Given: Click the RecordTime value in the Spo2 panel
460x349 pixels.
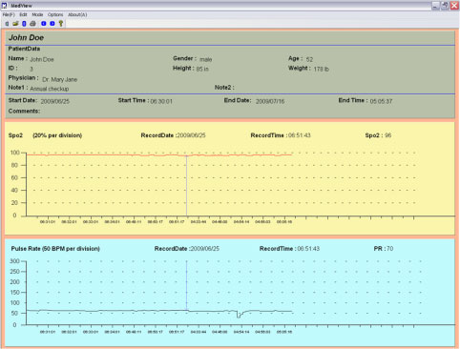Looking at the screenshot, I should 299,135.
